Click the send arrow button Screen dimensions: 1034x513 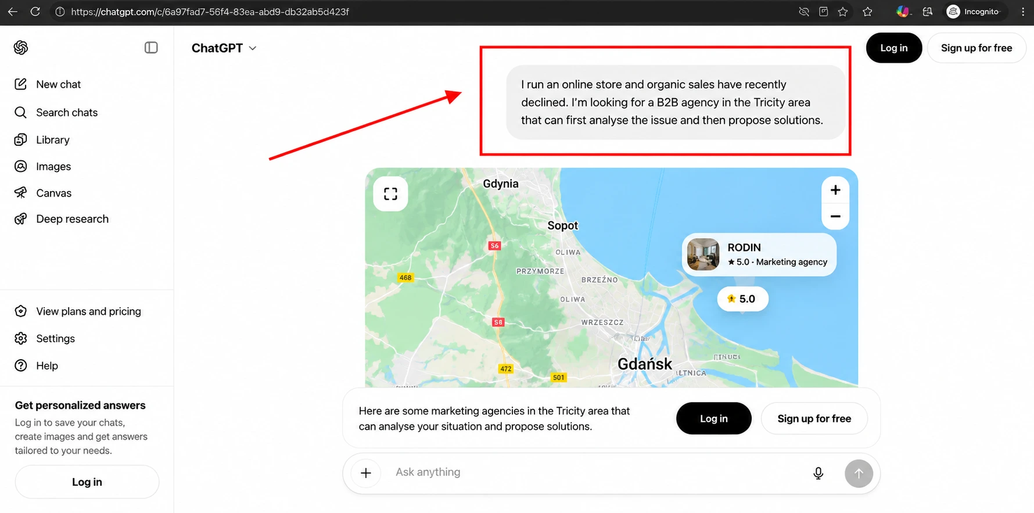859,473
